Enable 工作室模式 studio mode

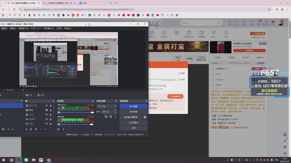point(133,122)
